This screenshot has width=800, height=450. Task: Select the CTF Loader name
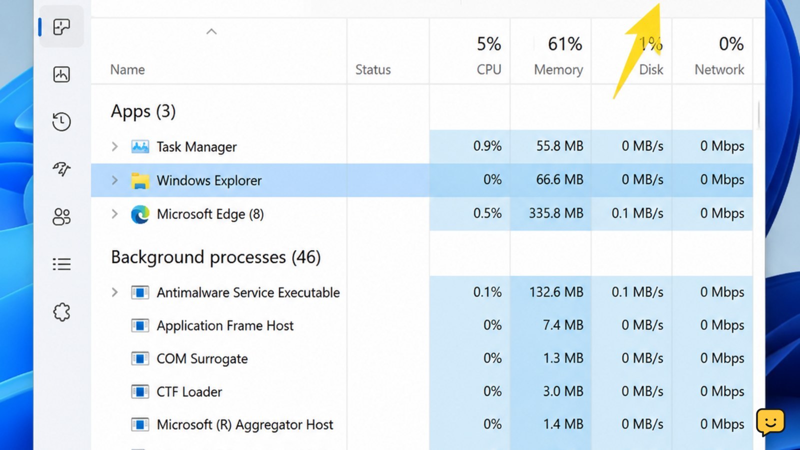click(x=189, y=391)
